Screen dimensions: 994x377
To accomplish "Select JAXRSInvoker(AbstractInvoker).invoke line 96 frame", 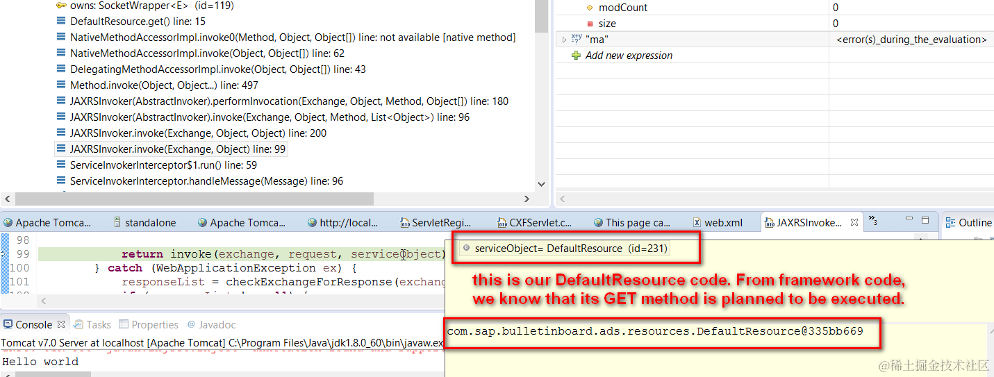I will [x=270, y=117].
